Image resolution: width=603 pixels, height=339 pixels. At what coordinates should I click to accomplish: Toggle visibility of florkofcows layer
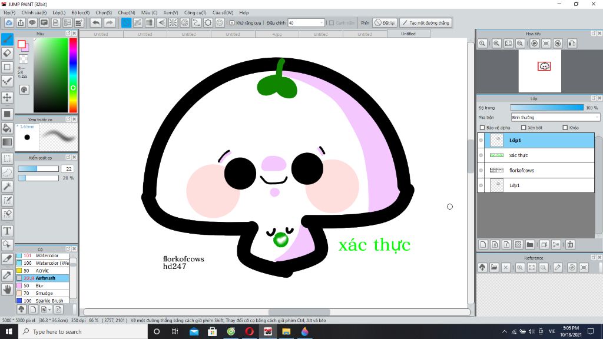[x=481, y=170]
